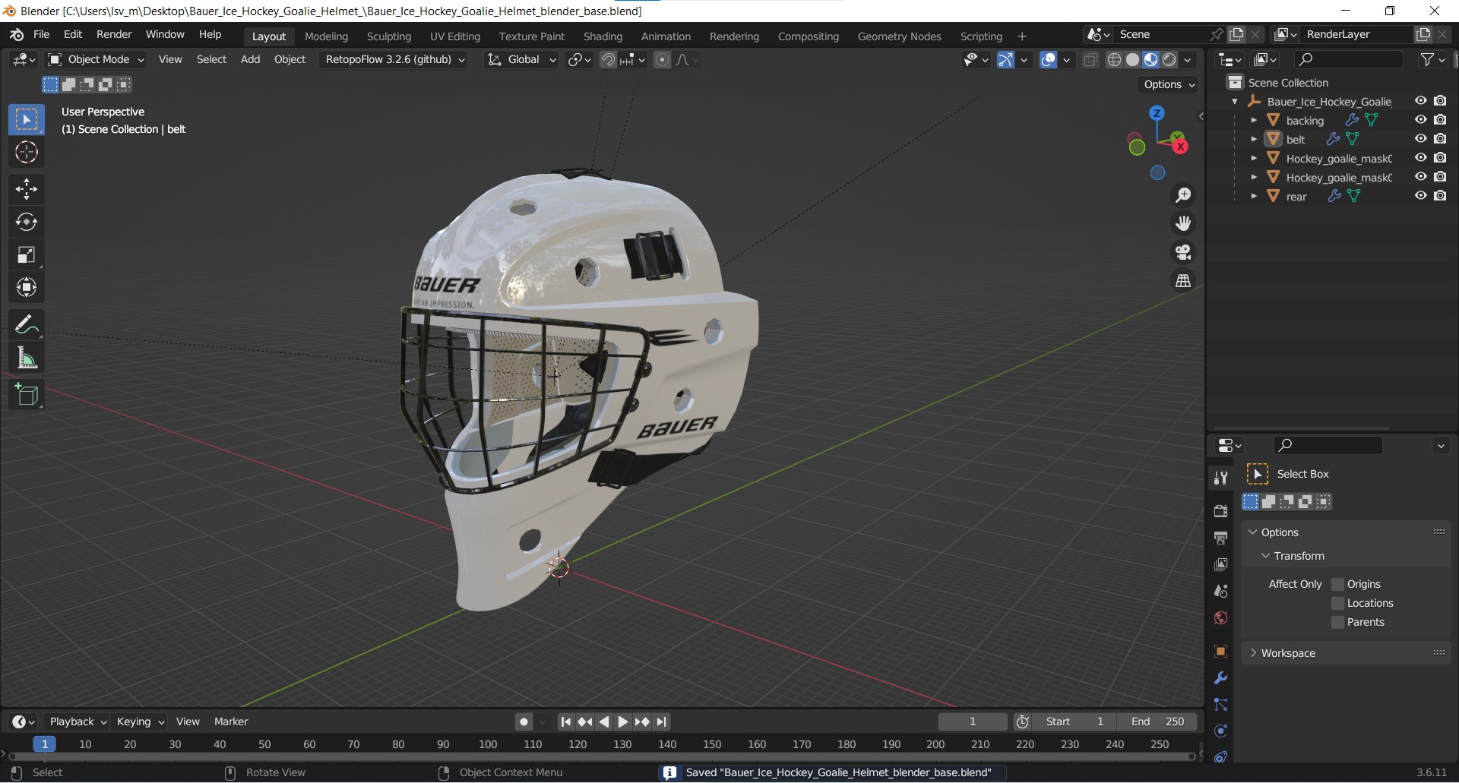Play the animation forward
The image size is (1459, 783).
(622, 722)
